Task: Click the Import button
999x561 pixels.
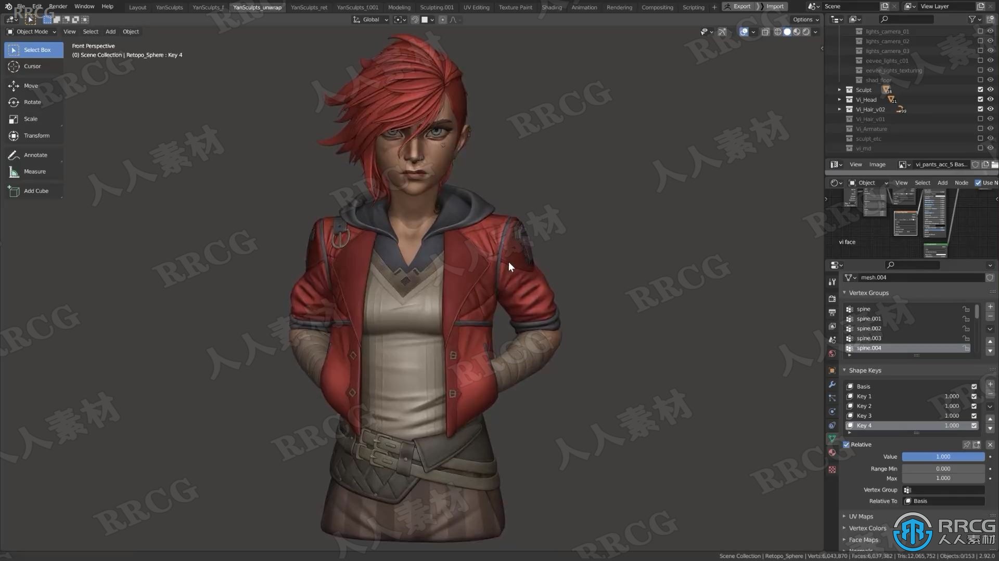Action: click(774, 6)
